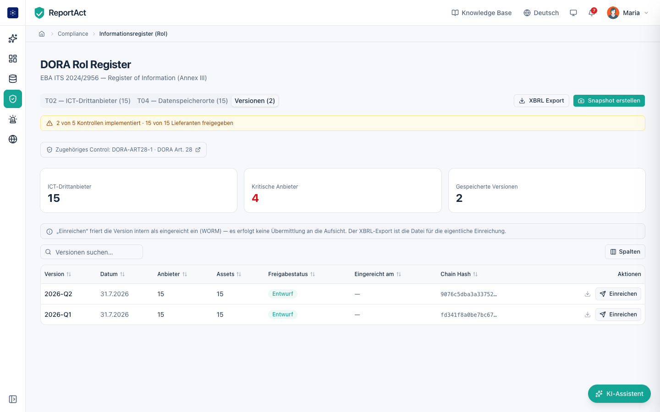Open the KI-Assistent chat button
This screenshot has width=660, height=412.
pyautogui.click(x=619, y=394)
